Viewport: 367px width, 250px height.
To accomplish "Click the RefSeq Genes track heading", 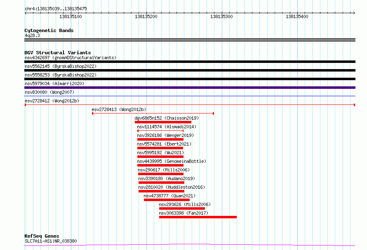I will [42, 236].
